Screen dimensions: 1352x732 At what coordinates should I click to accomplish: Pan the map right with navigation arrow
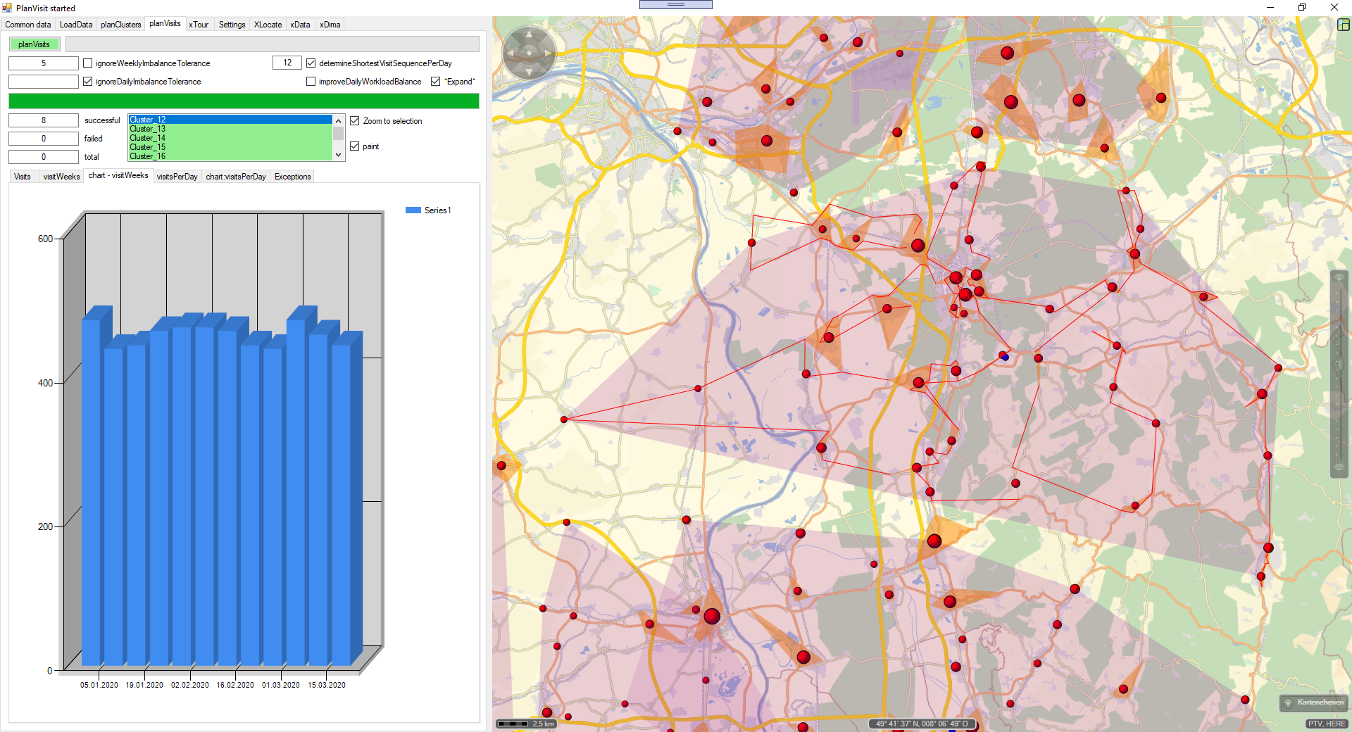tap(547, 53)
